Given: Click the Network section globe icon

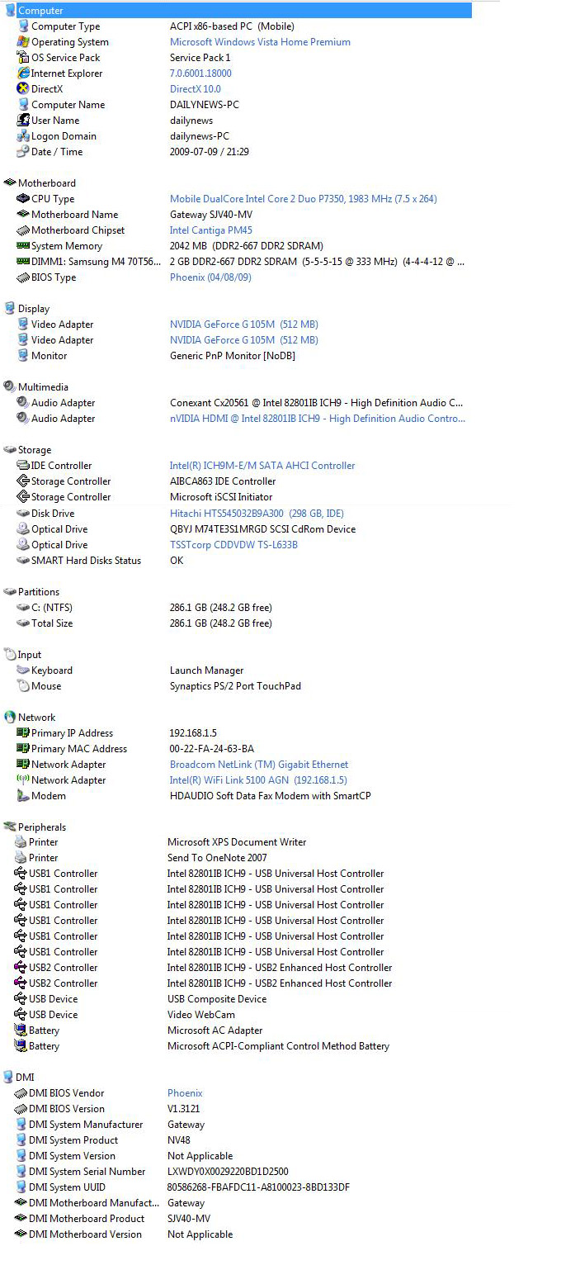Looking at the screenshot, I should [x=10, y=718].
